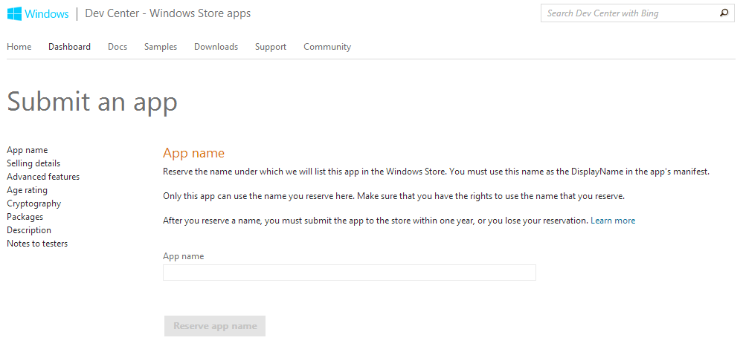Select the Description step
Screen dimensions: 743x352
coord(29,230)
